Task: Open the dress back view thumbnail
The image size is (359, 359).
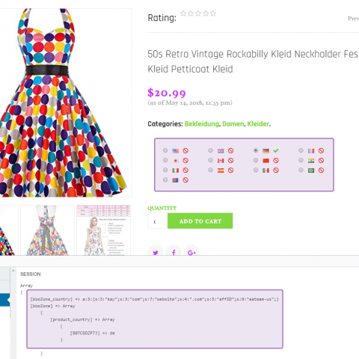Action: [x=47, y=230]
